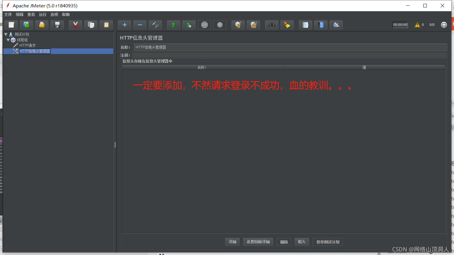Clear all results with double broom icon
The width and height of the screenshot is (454, 255).
254,25
